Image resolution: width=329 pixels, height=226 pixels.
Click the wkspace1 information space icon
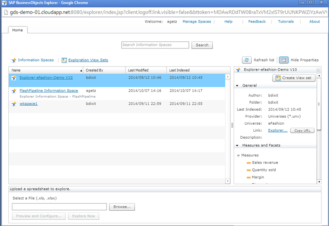tap(14, 104)
